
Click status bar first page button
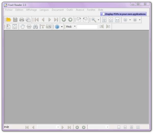(x=27, y=127)
